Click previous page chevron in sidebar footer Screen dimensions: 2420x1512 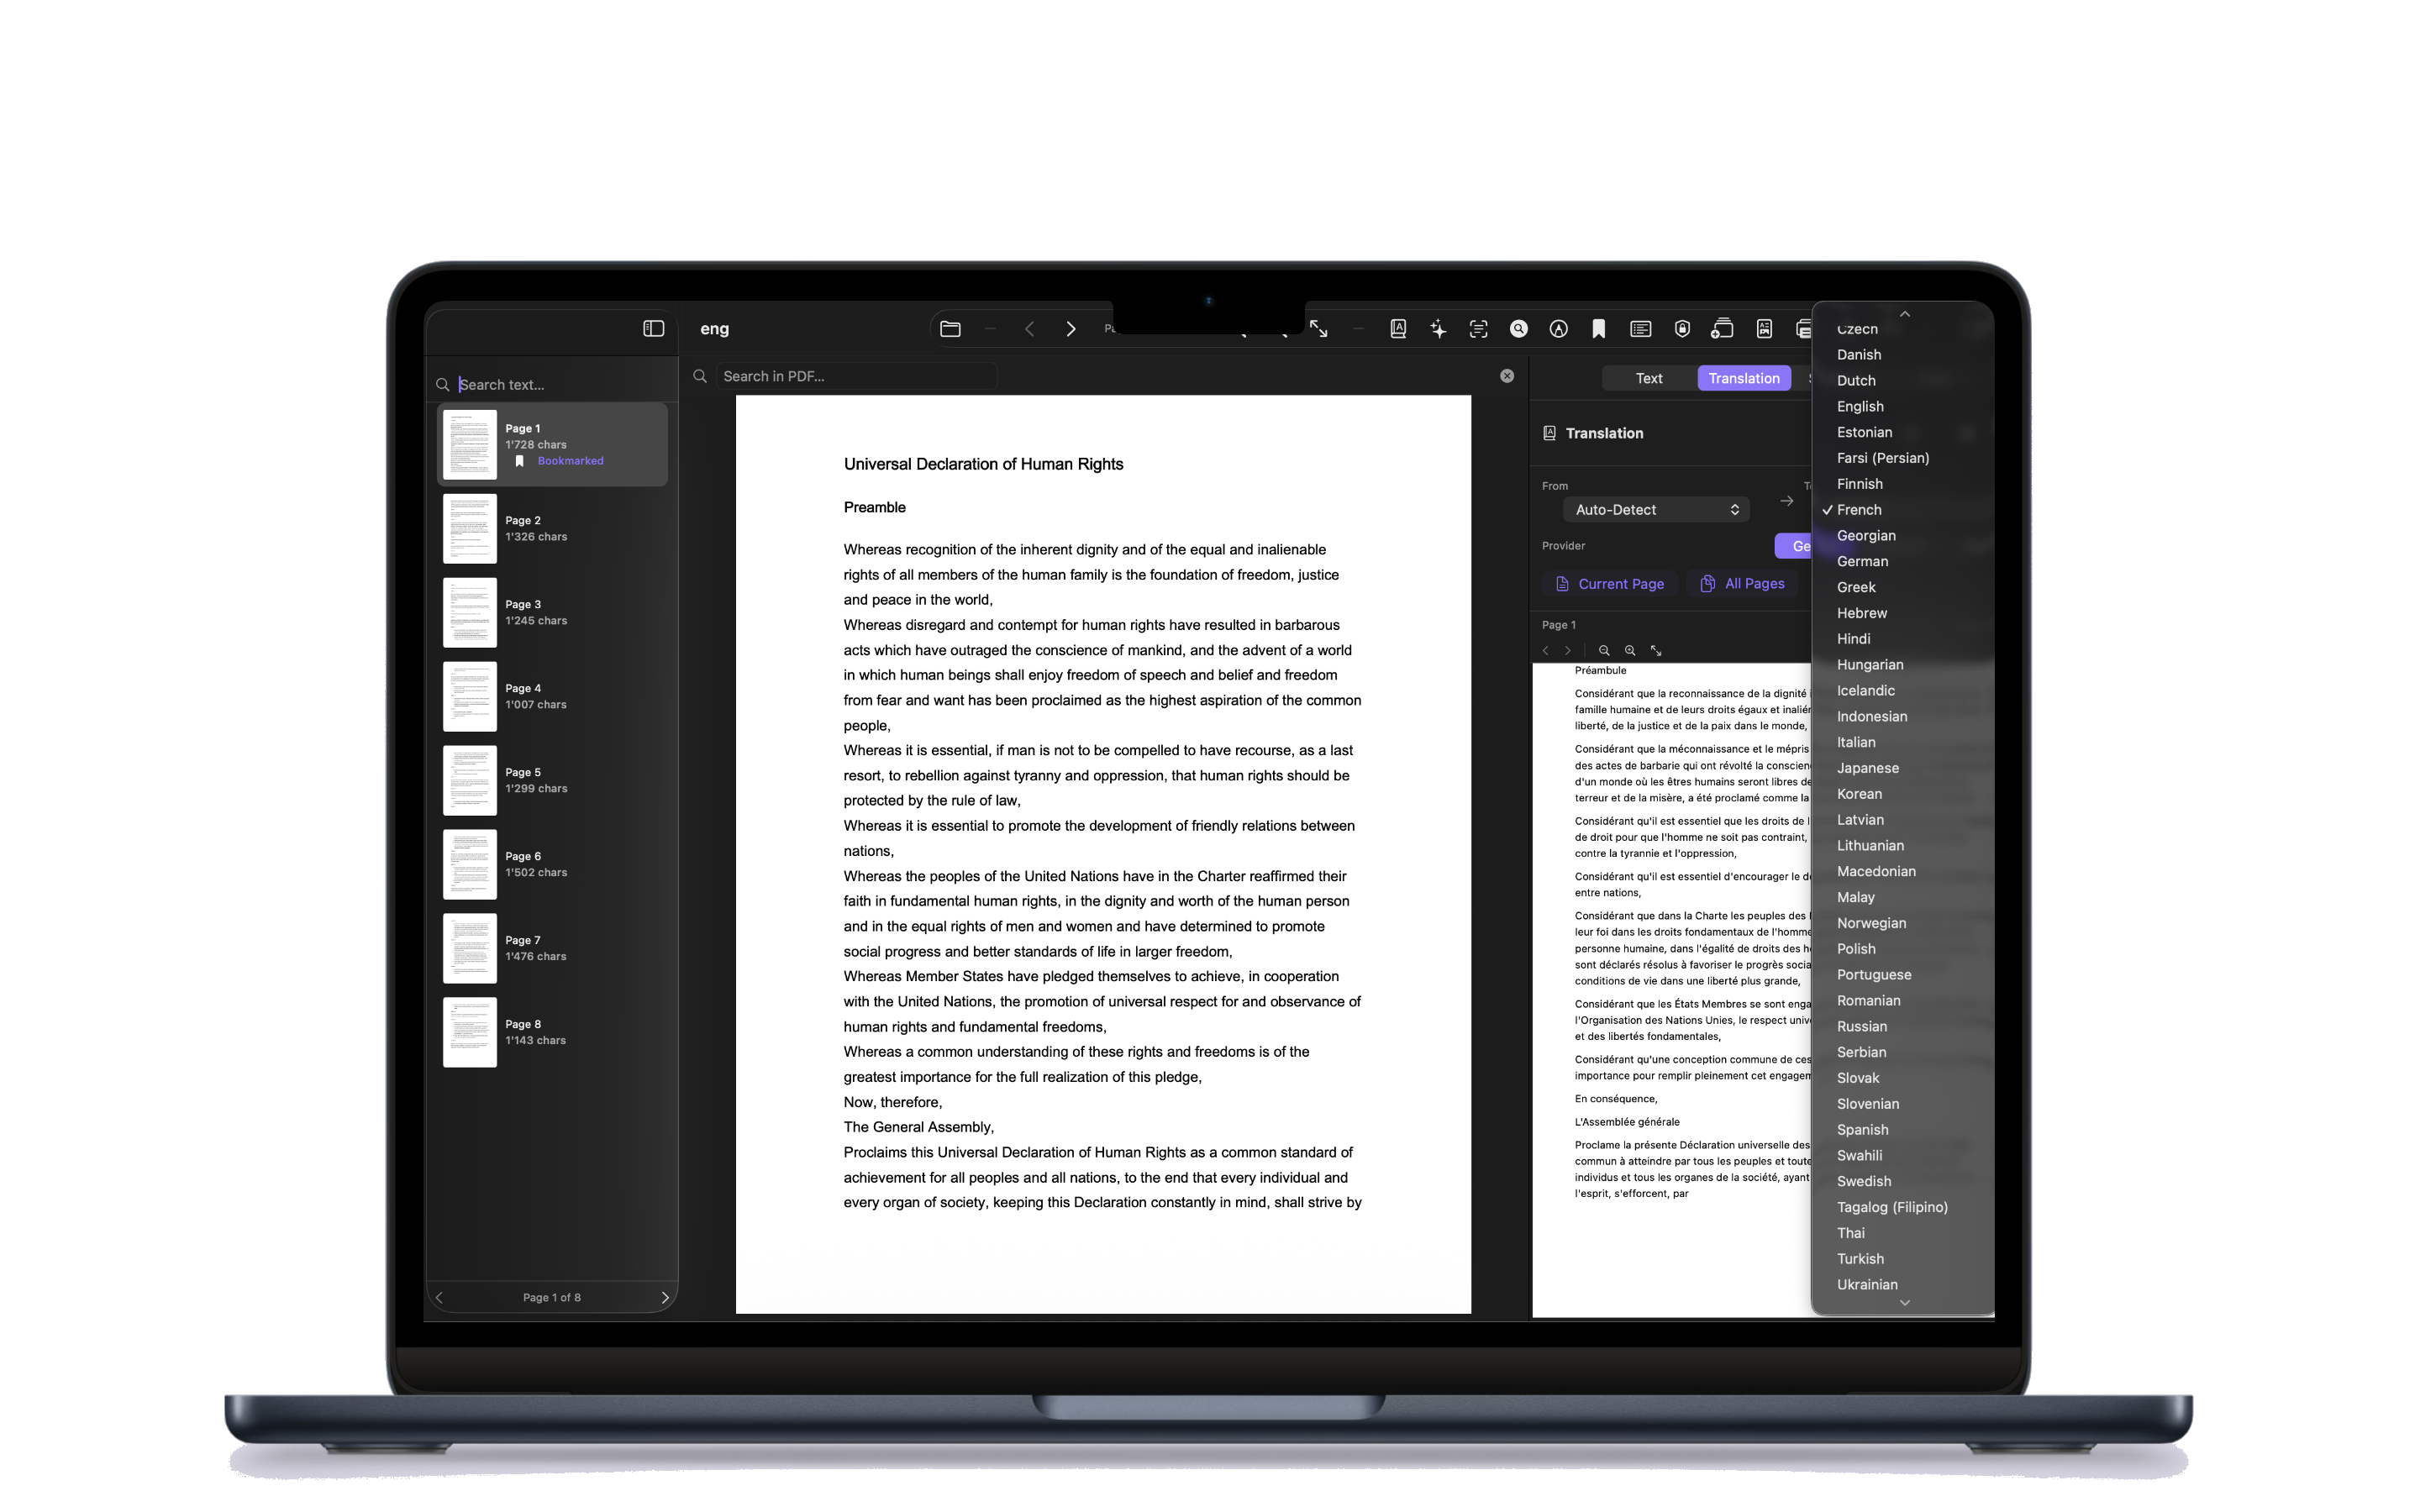439,1297
